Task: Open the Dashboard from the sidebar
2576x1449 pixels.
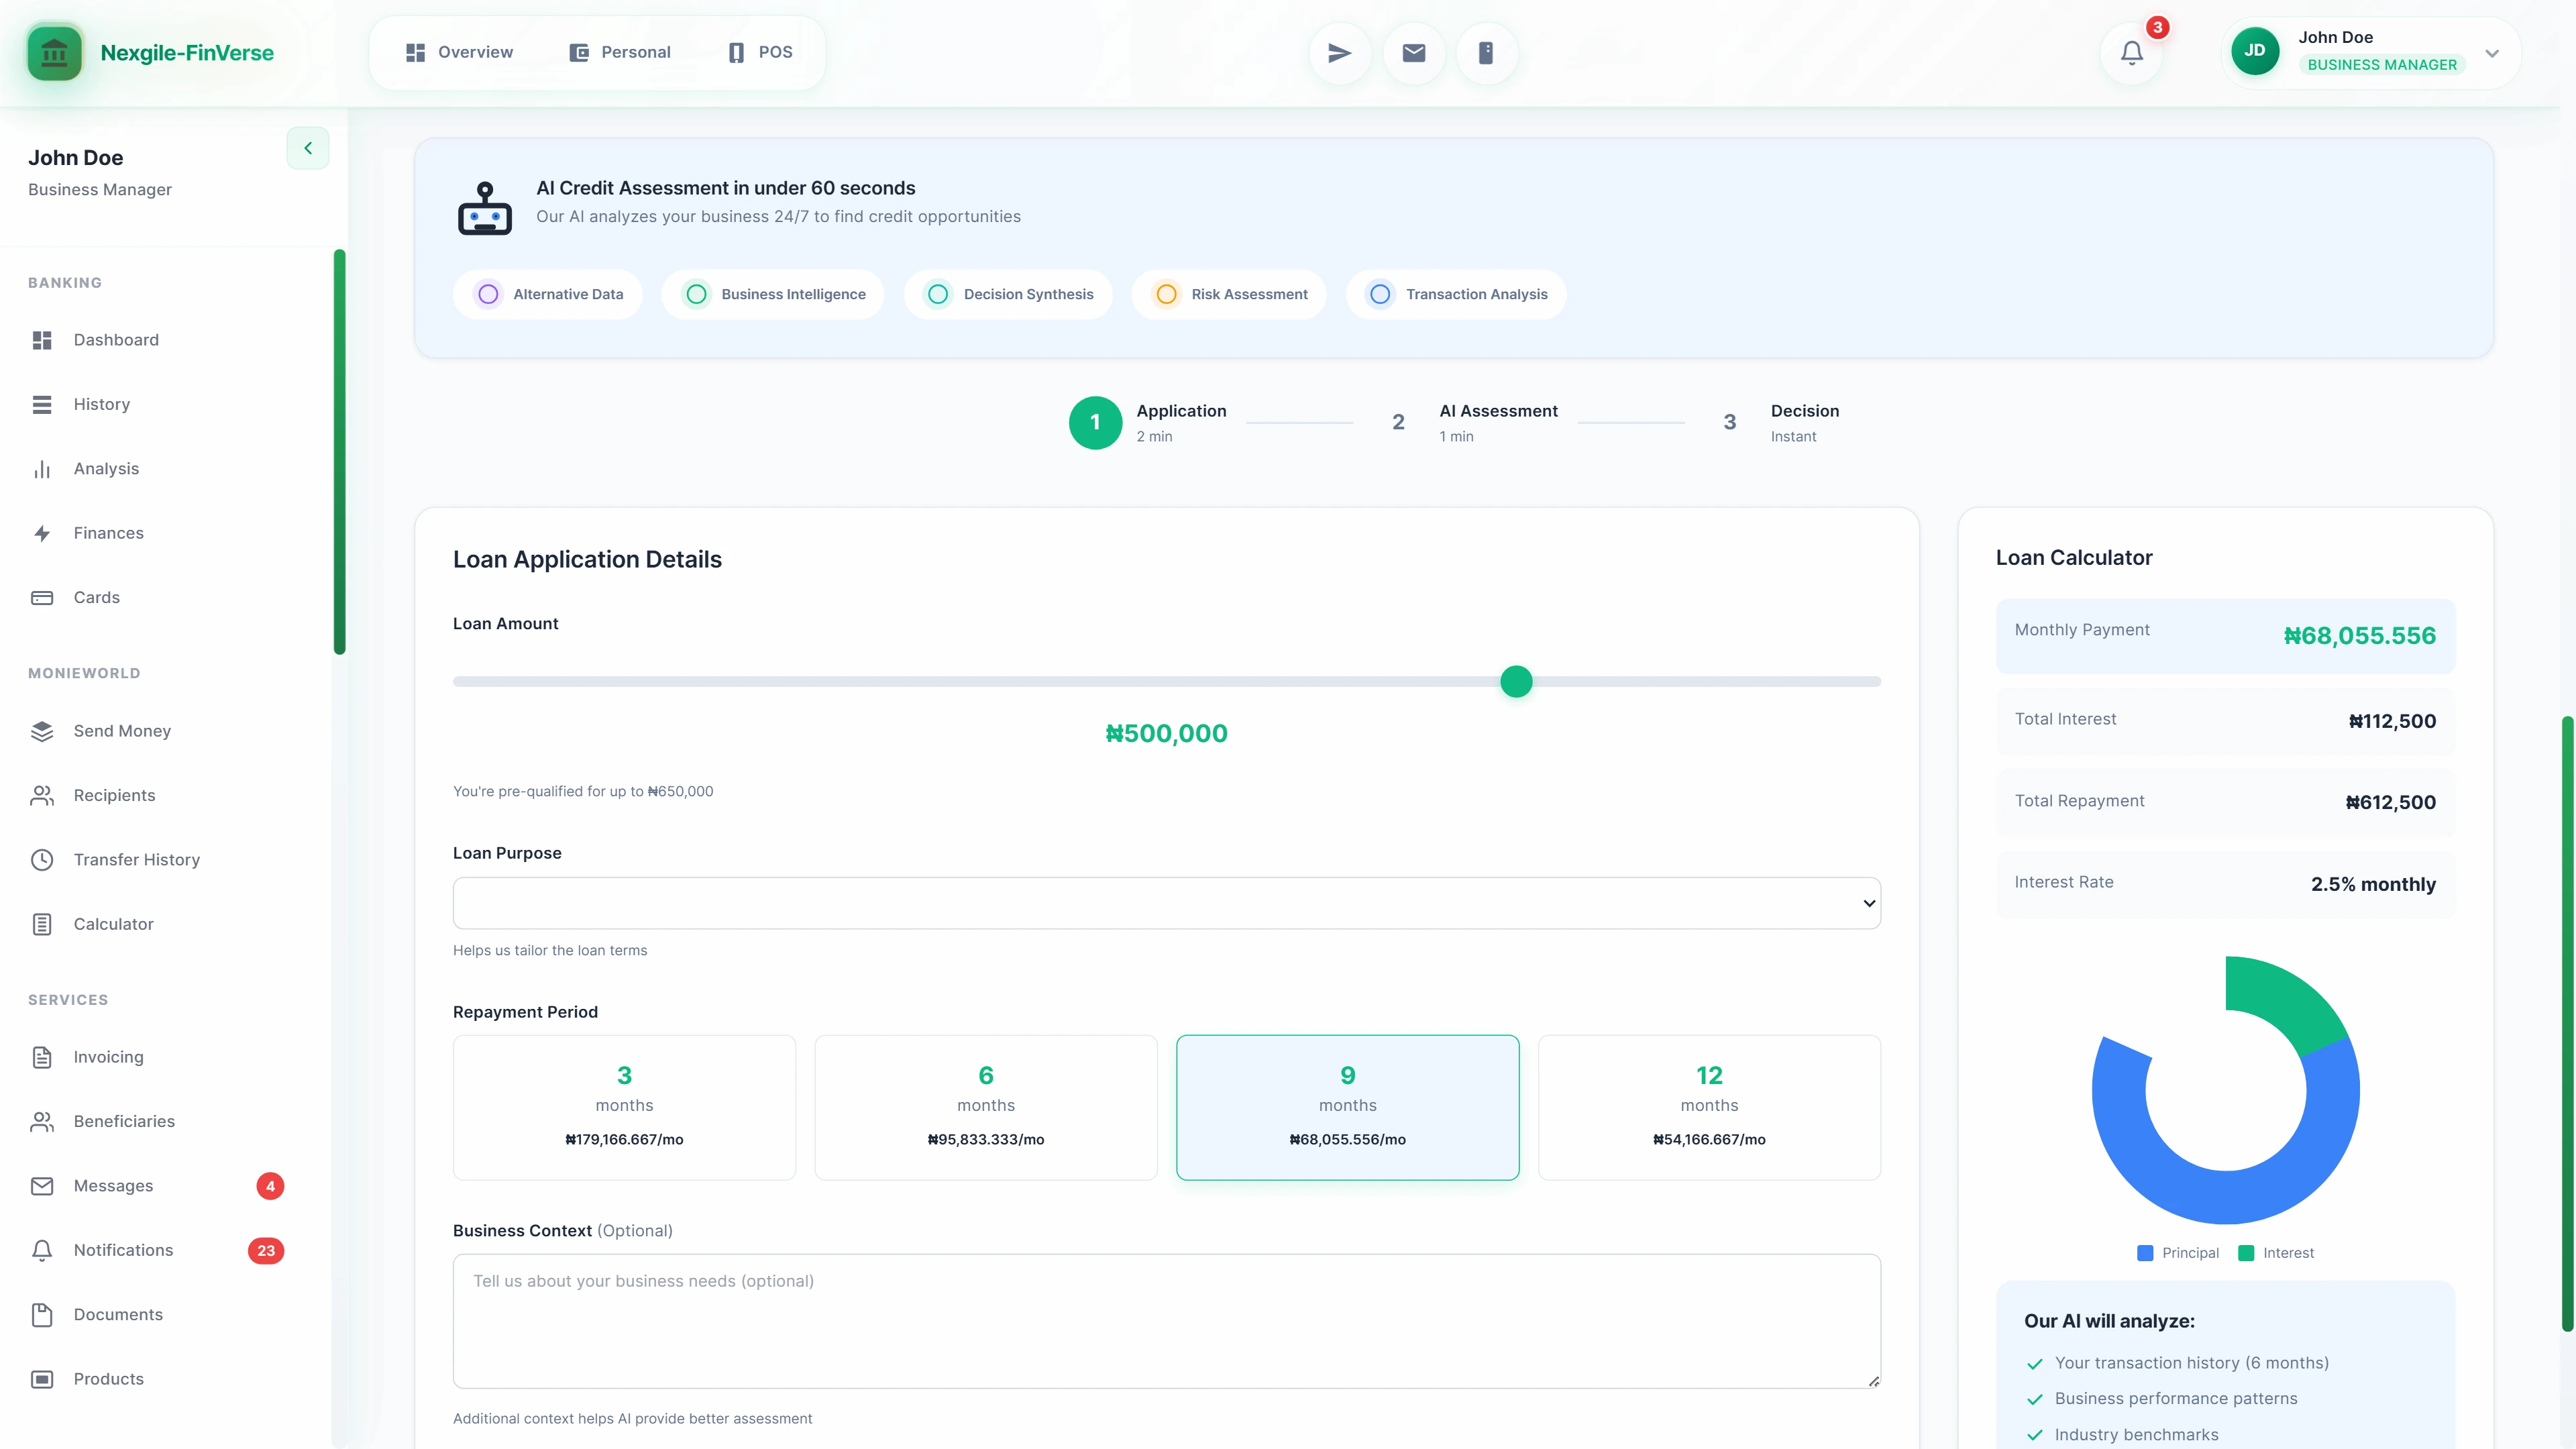Action: (116, 340)
